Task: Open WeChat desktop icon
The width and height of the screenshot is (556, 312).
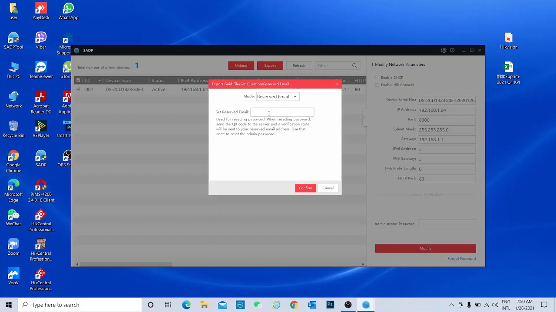Action: pos(13,218)
